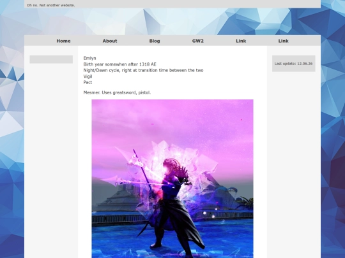Click the 'Night/Dawn cycle' line

(x=144, y=71)
